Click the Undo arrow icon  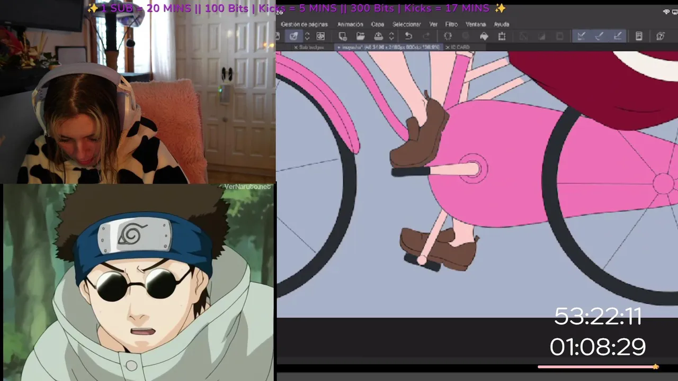pos(408,36)
